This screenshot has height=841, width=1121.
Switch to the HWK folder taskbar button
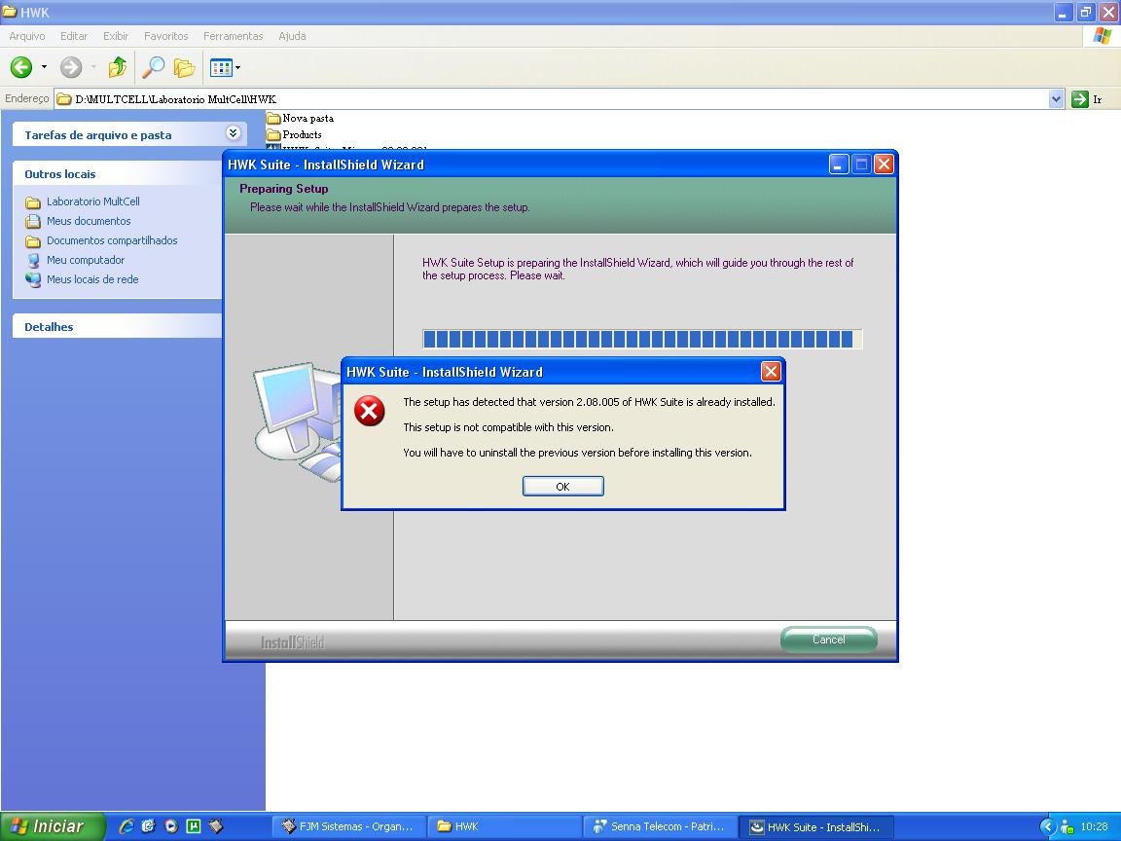[x=504, y=826]
